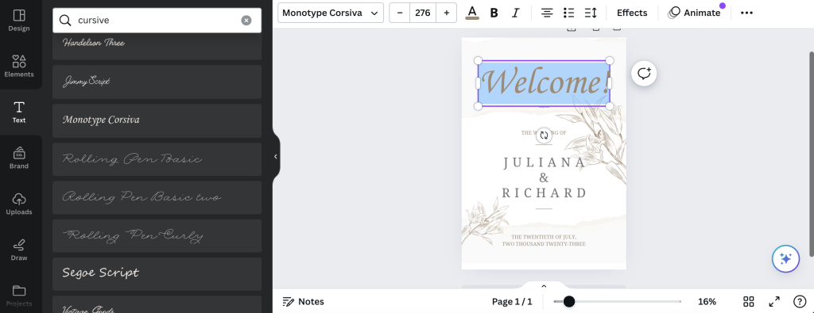Choose the Jimmy Script font
The width and height of the screenshot is (814, 313).
coord(157,82)
